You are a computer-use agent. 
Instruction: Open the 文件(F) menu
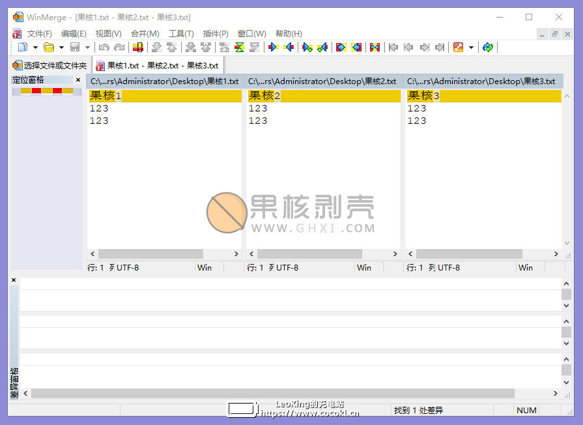pyautogui.click(x=40, y=34)
